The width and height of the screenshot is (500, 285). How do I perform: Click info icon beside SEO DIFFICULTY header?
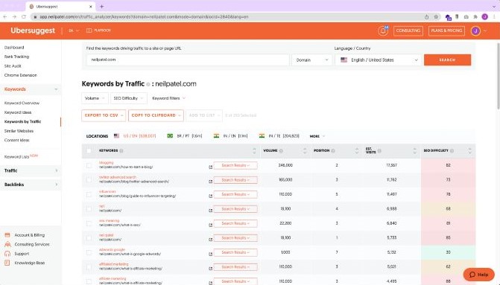tap(452, 150)
